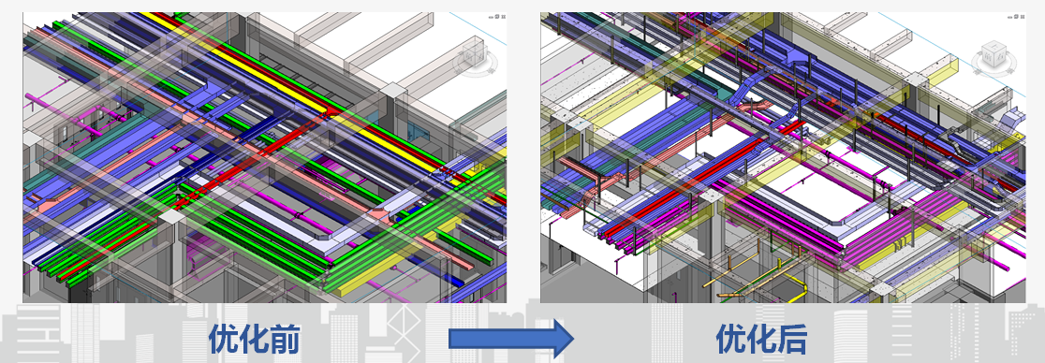This screenshot has height=363, width=1045.
Task: Select the 上 face on the right ViewCube
Action: click(994, 46)
